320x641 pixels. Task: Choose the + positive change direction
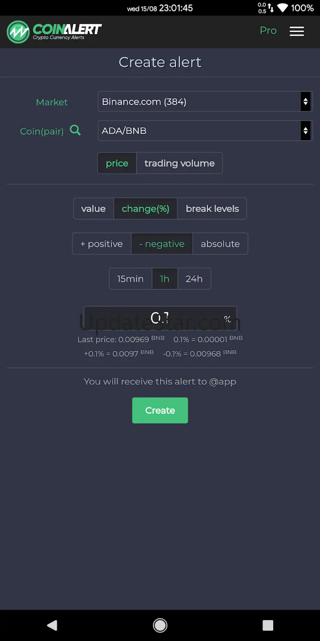click(102, 244)
